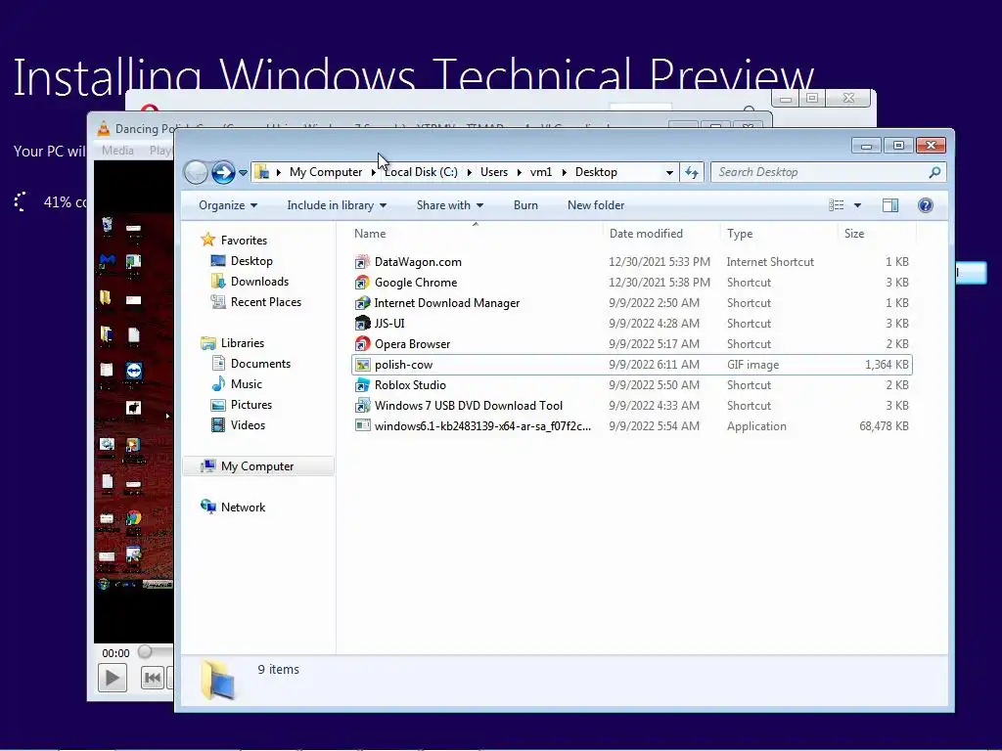Open the Music library

[246, 383]
